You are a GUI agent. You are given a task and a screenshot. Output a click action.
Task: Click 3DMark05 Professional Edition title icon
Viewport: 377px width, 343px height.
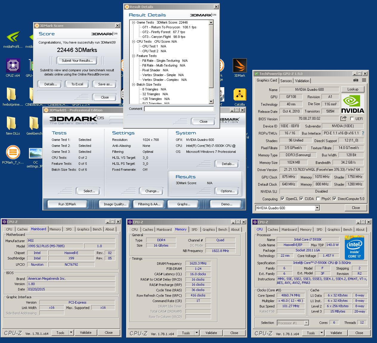(x=46, y=110)
